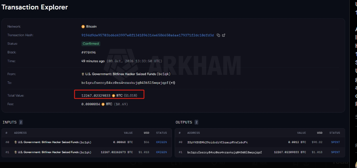Click the STATUS header in Outputs table
The image size is (357, 168).
pyautogui.click(x=335, y=133)
